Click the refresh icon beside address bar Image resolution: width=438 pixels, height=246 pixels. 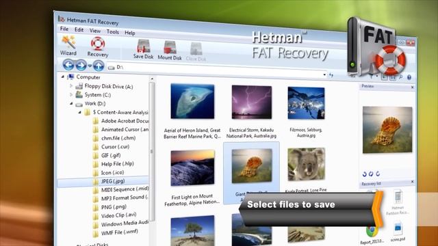point(331,74)
